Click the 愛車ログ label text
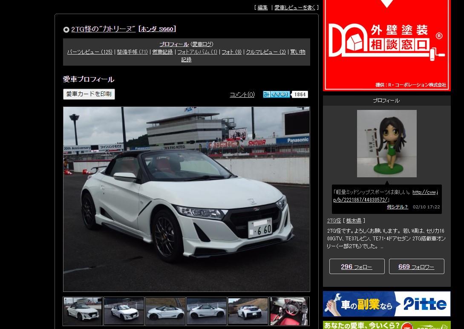464x329 pixels. pos(202,44)
